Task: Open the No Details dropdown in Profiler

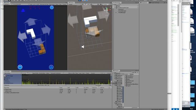Action: click(102, 85)
